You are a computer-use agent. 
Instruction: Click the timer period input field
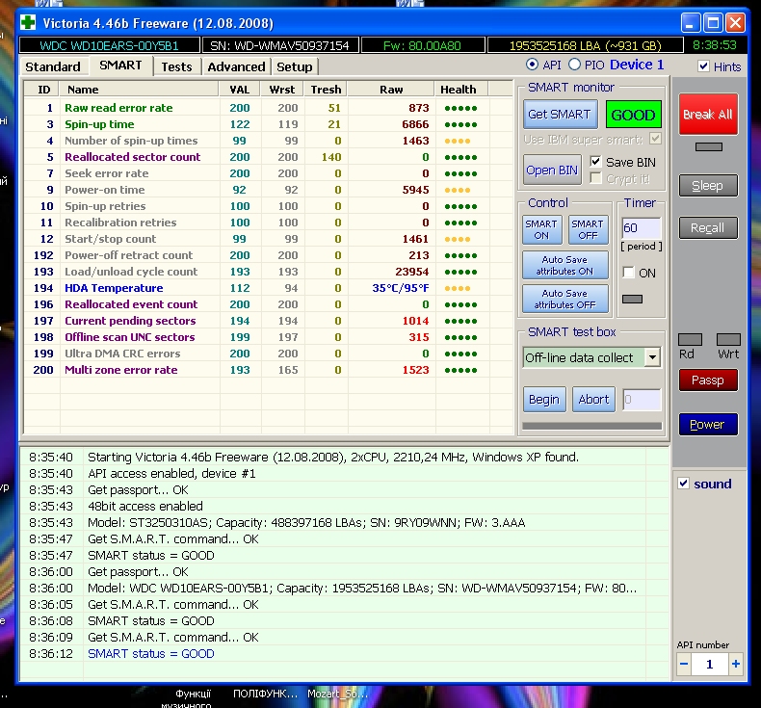(642, 229)
